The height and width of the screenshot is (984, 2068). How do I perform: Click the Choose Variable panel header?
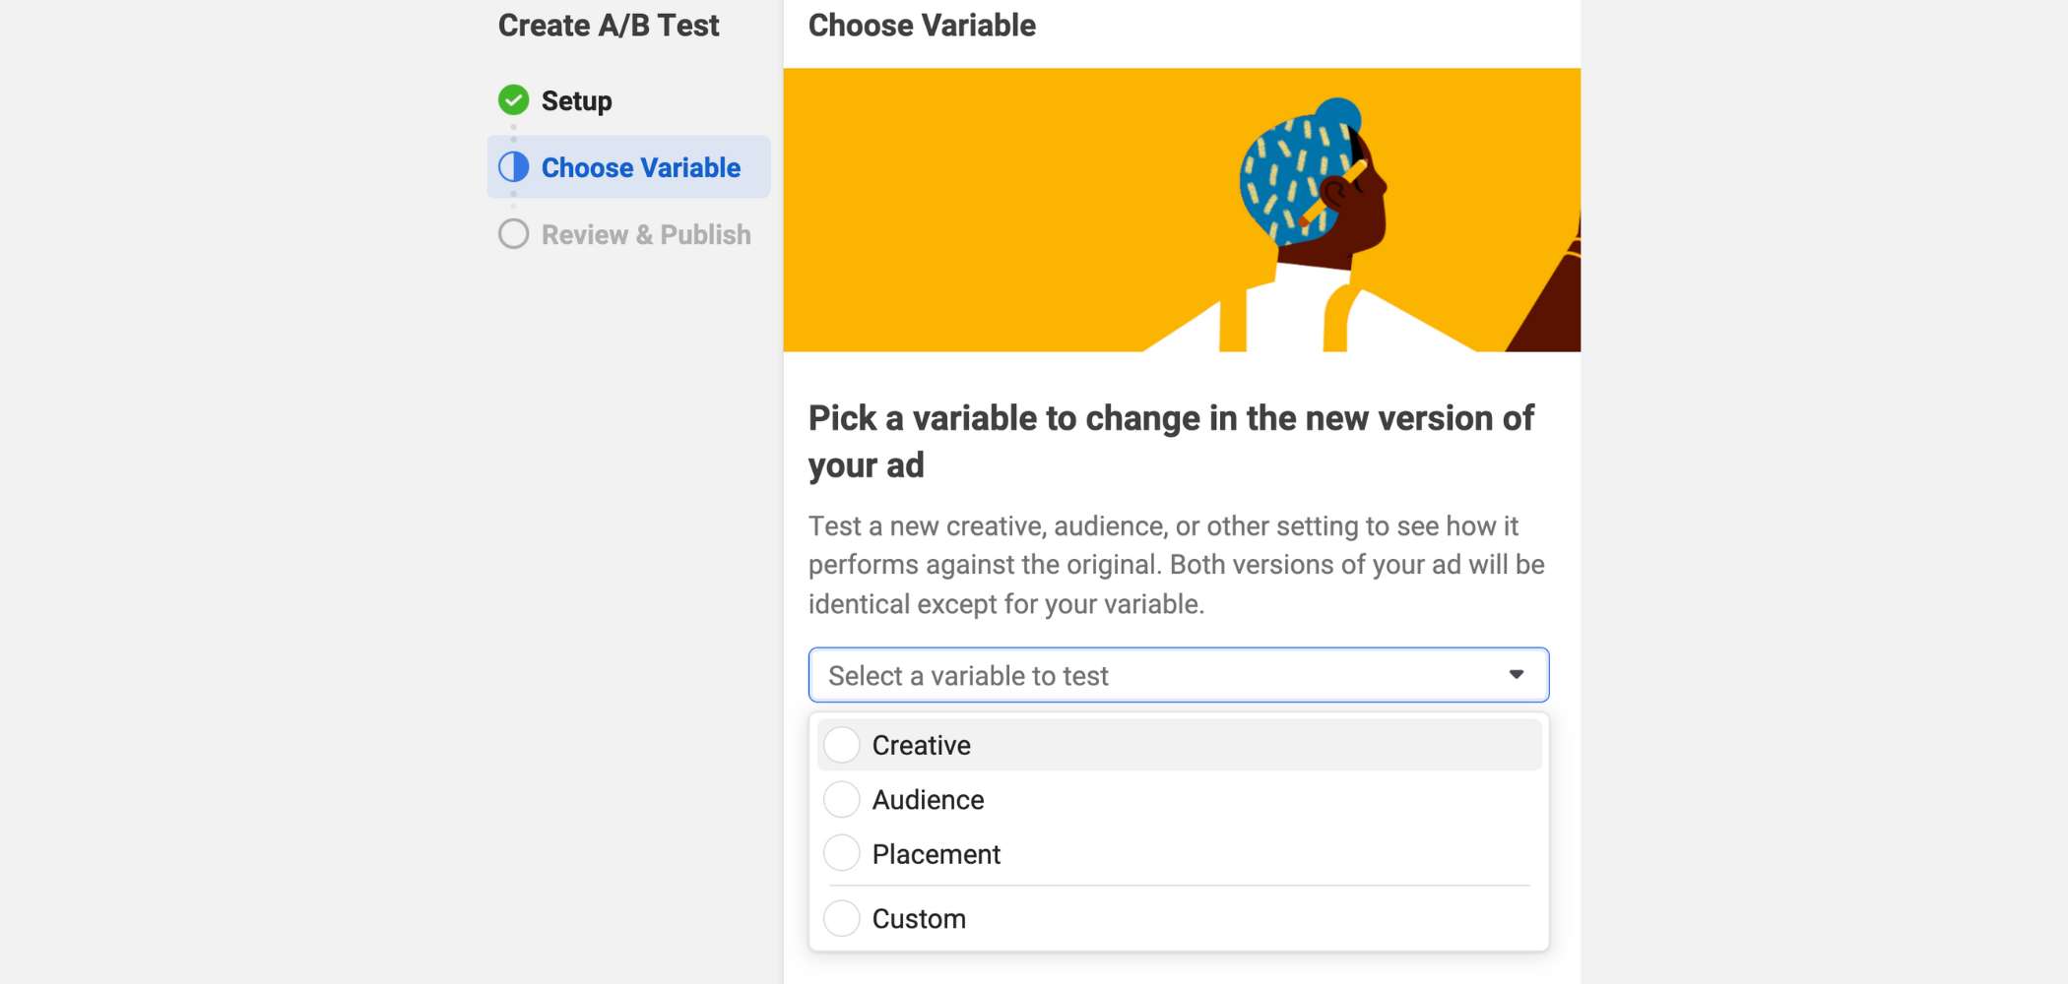click(922, 25)
